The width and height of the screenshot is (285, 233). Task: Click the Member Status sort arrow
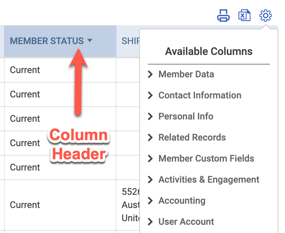pos(90,40)
